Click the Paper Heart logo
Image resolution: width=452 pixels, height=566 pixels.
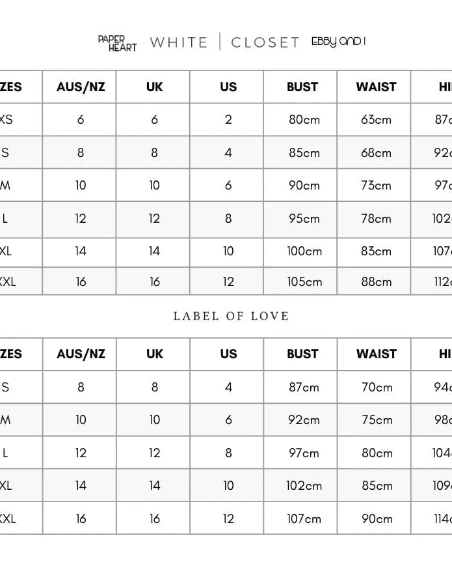pos(117,43)
